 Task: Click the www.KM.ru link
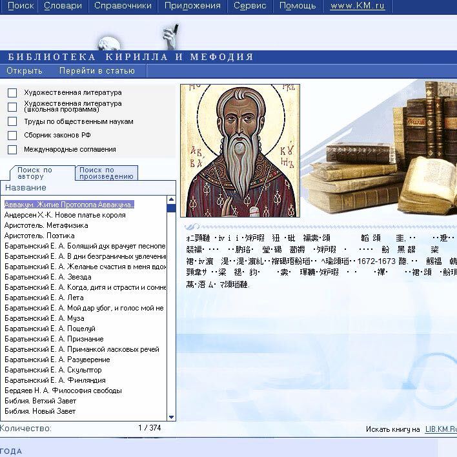(x=357, y=6)
